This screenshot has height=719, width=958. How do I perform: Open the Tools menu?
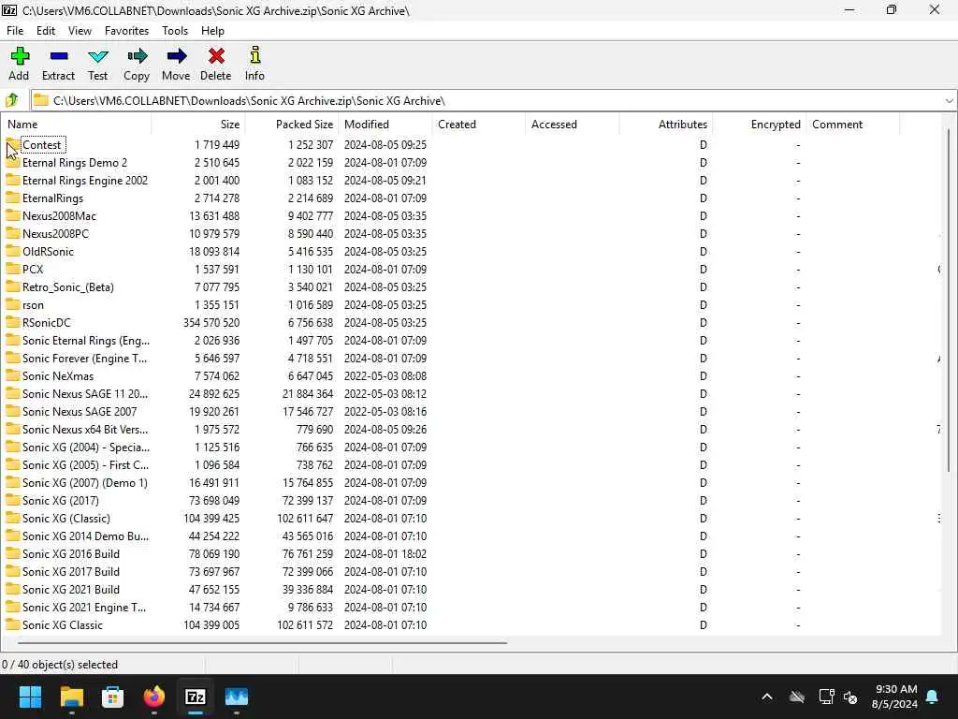(175, 31)
